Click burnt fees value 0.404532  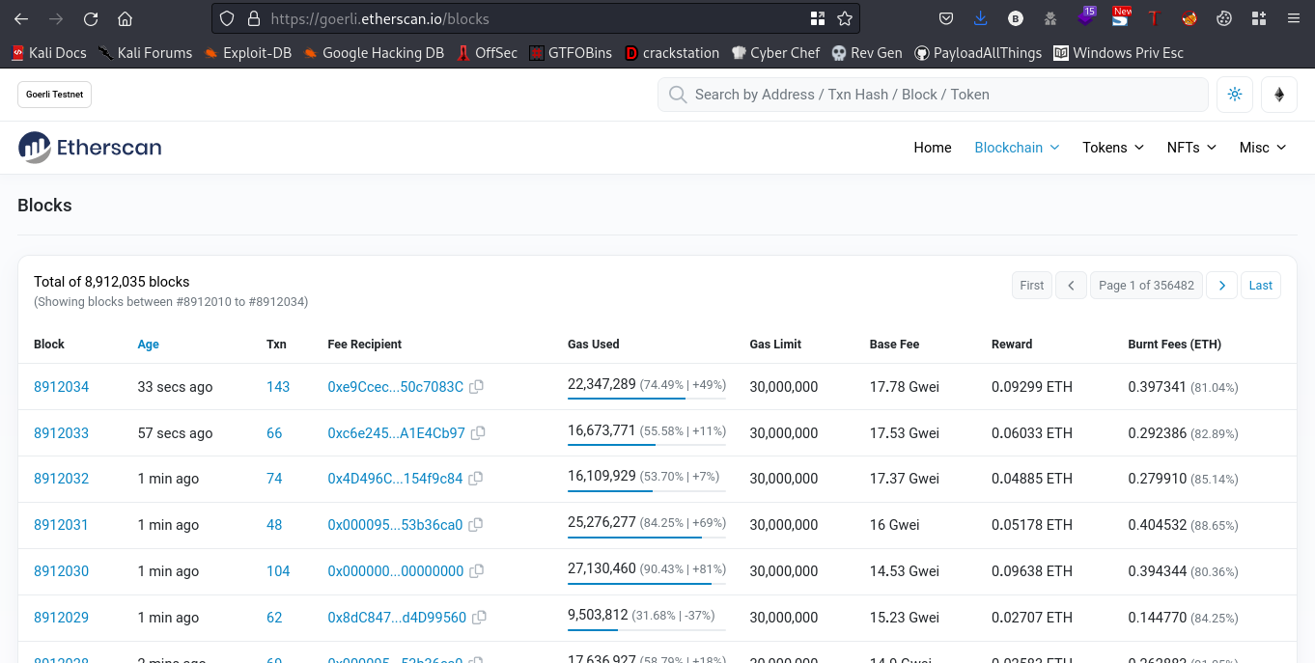pos(1157,525)
